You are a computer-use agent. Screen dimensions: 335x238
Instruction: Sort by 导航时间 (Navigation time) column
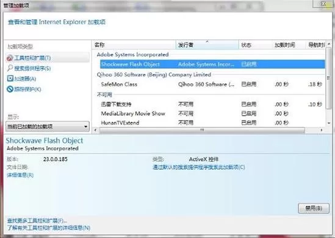(x=315, y=45)
